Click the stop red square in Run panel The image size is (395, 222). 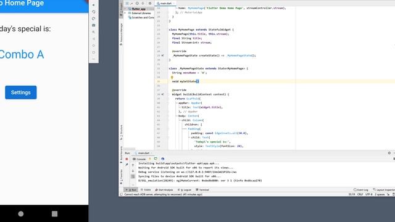pyautogui.click(x=127, y=159)
